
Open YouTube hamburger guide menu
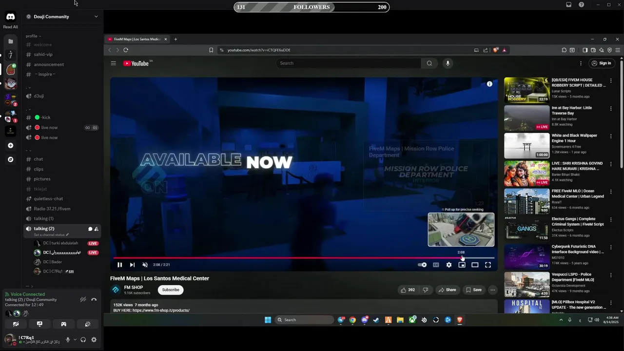(x=113, y=63)
